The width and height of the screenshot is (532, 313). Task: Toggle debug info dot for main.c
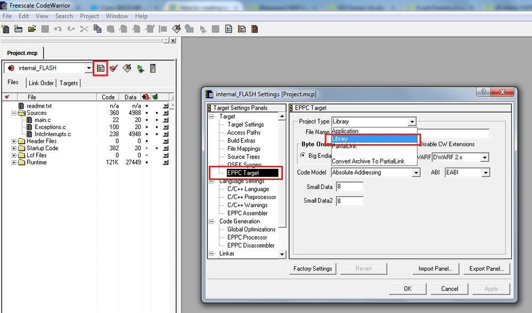(x=157, y=120)
